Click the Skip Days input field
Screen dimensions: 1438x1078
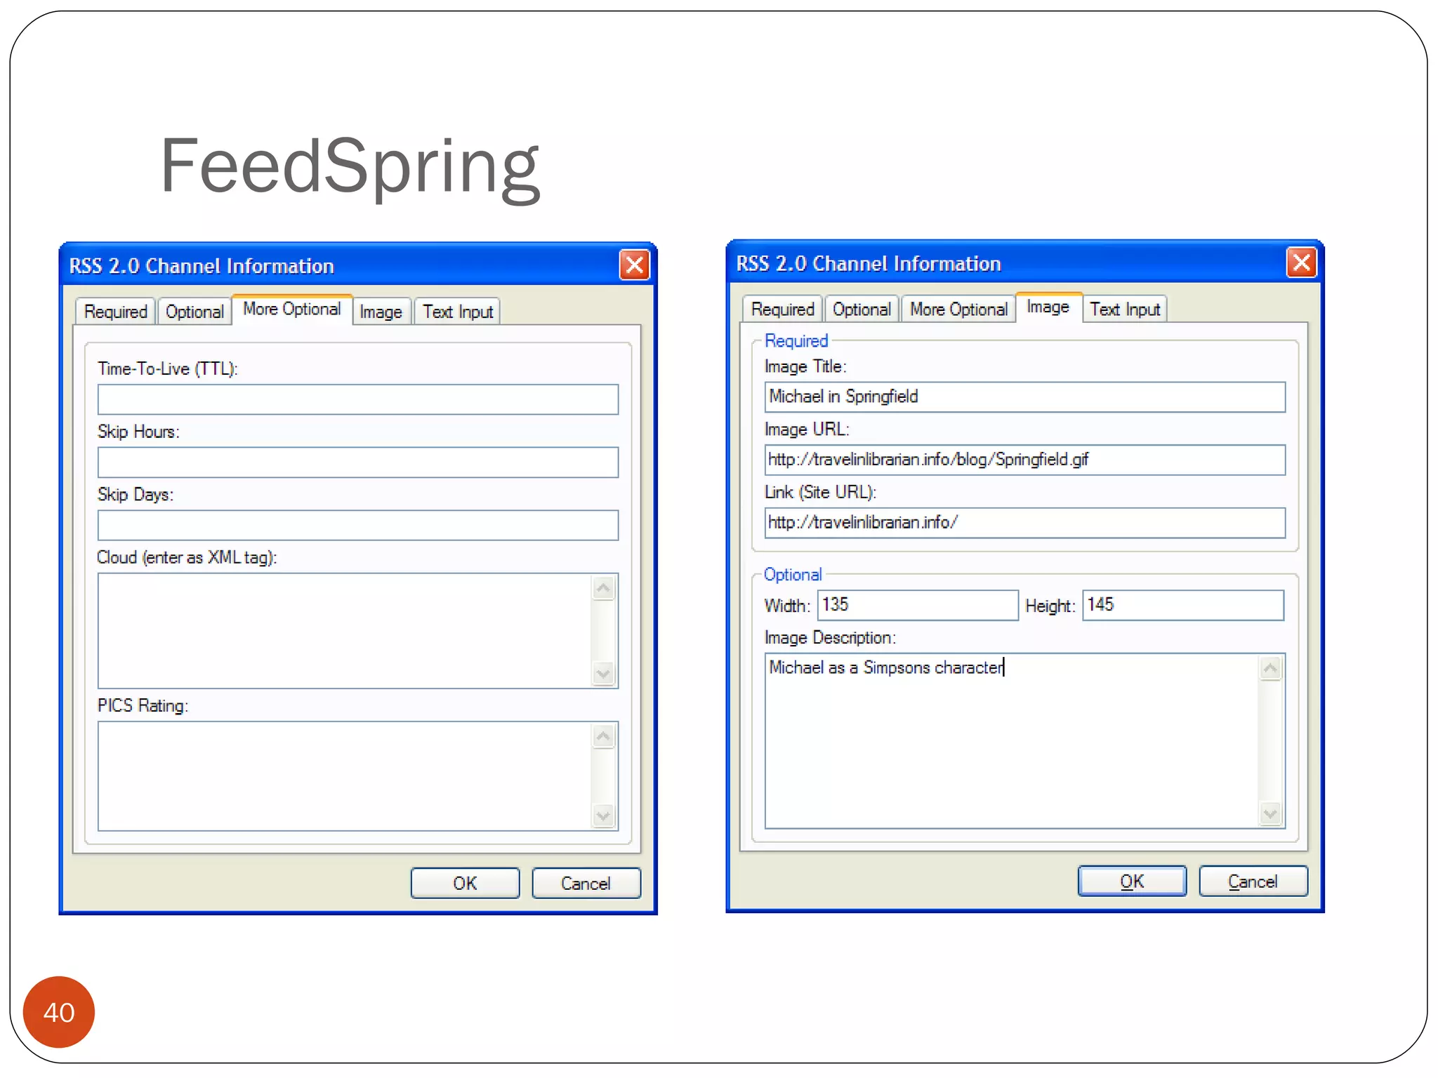[358, 525]
